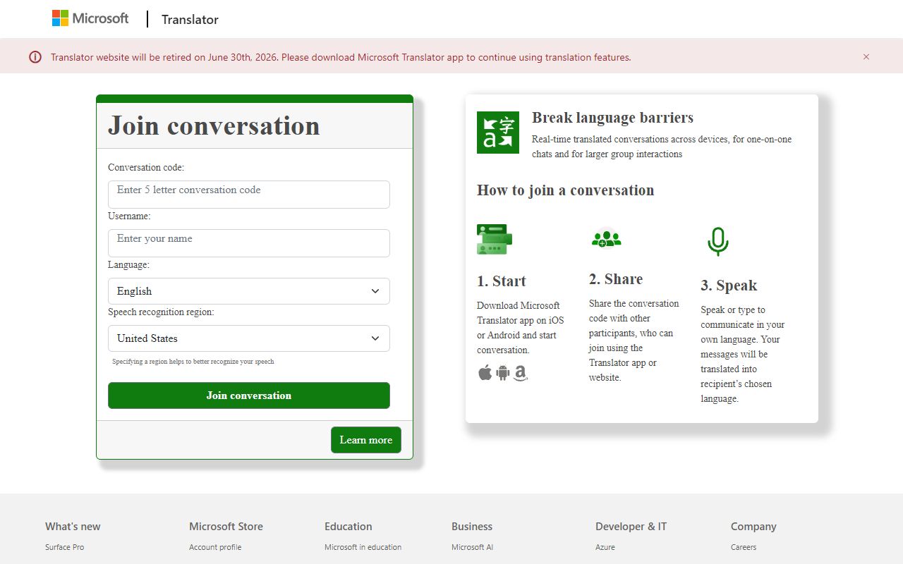This screenshot has height=564, width=903.
Task: Click the group sharing icon above '2. Share'
Action: (606, 240)
